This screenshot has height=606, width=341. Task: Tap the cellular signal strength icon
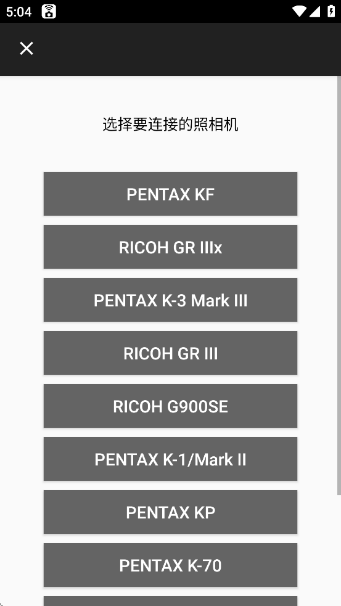coord(314,11)
